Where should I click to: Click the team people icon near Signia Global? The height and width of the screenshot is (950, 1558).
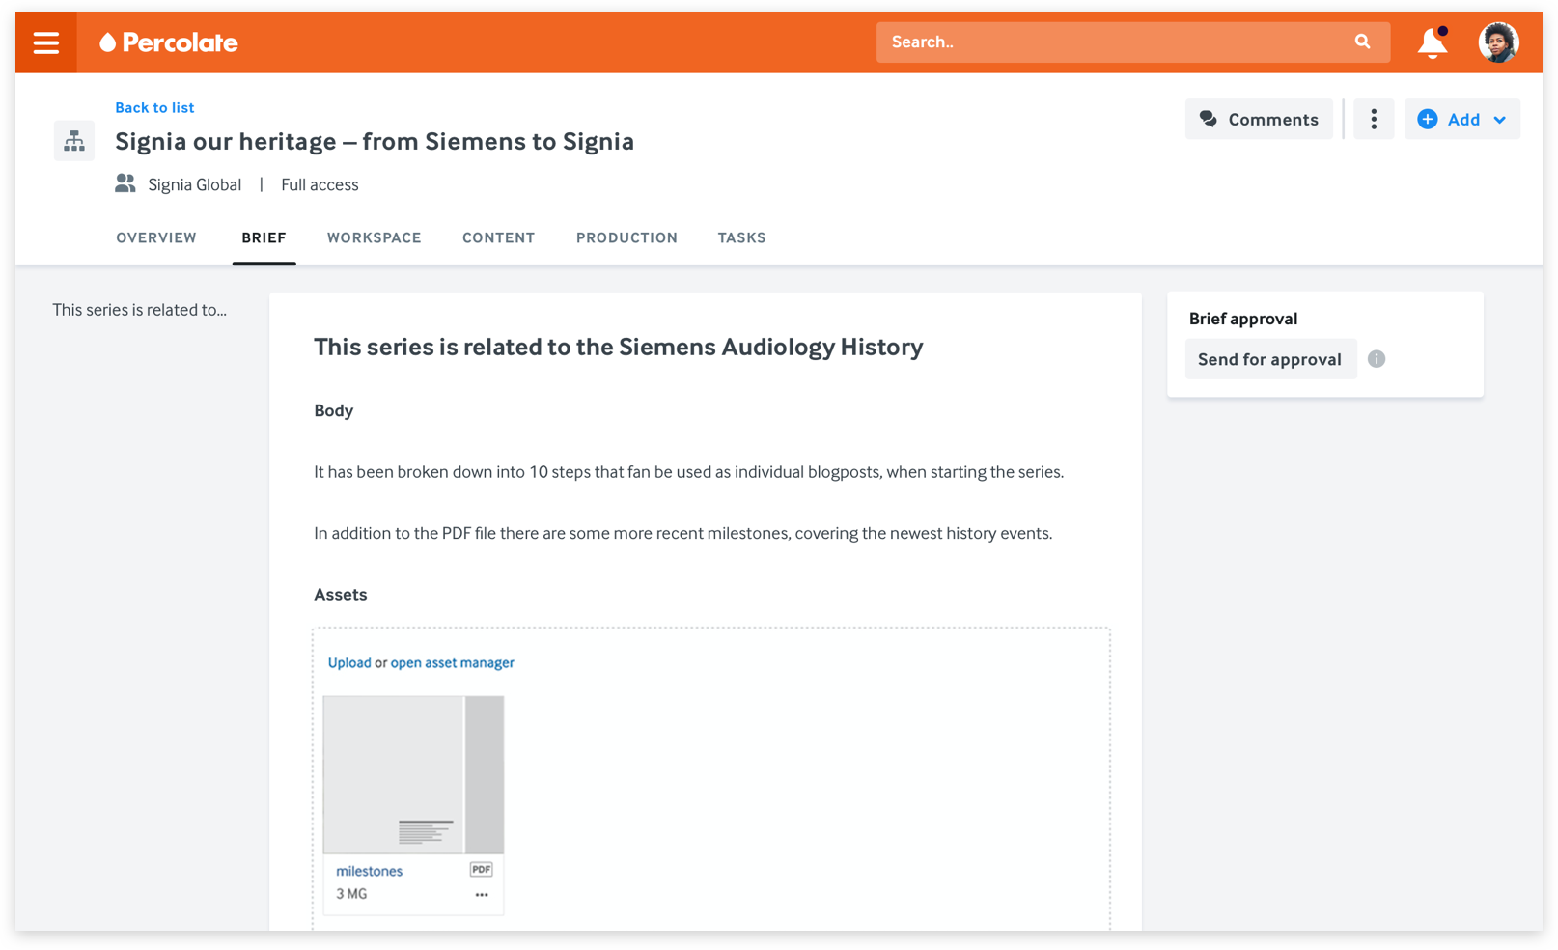click(x=125, y=183)
